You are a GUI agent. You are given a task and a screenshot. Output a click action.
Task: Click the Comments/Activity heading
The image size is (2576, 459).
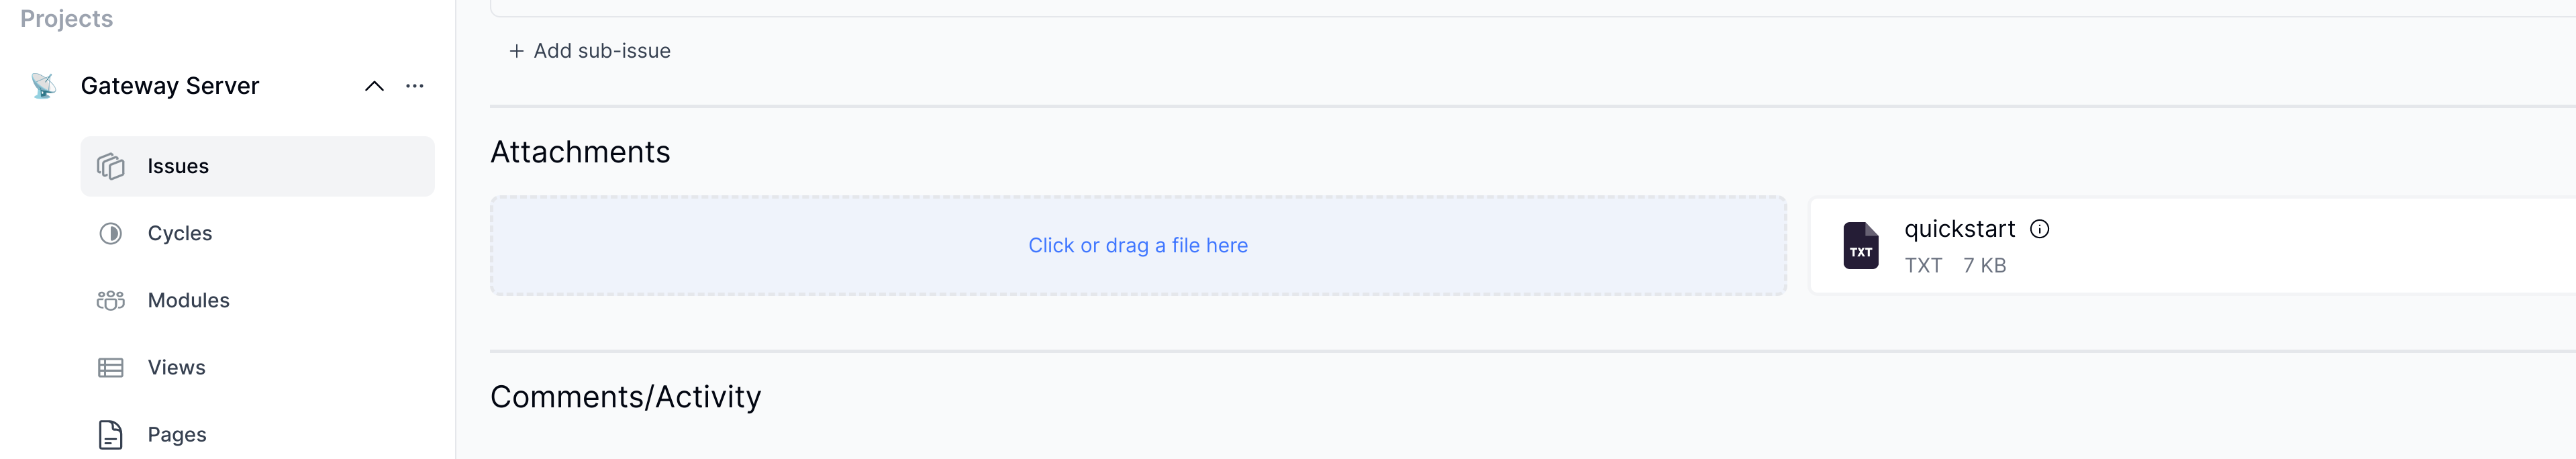point(626,396)
